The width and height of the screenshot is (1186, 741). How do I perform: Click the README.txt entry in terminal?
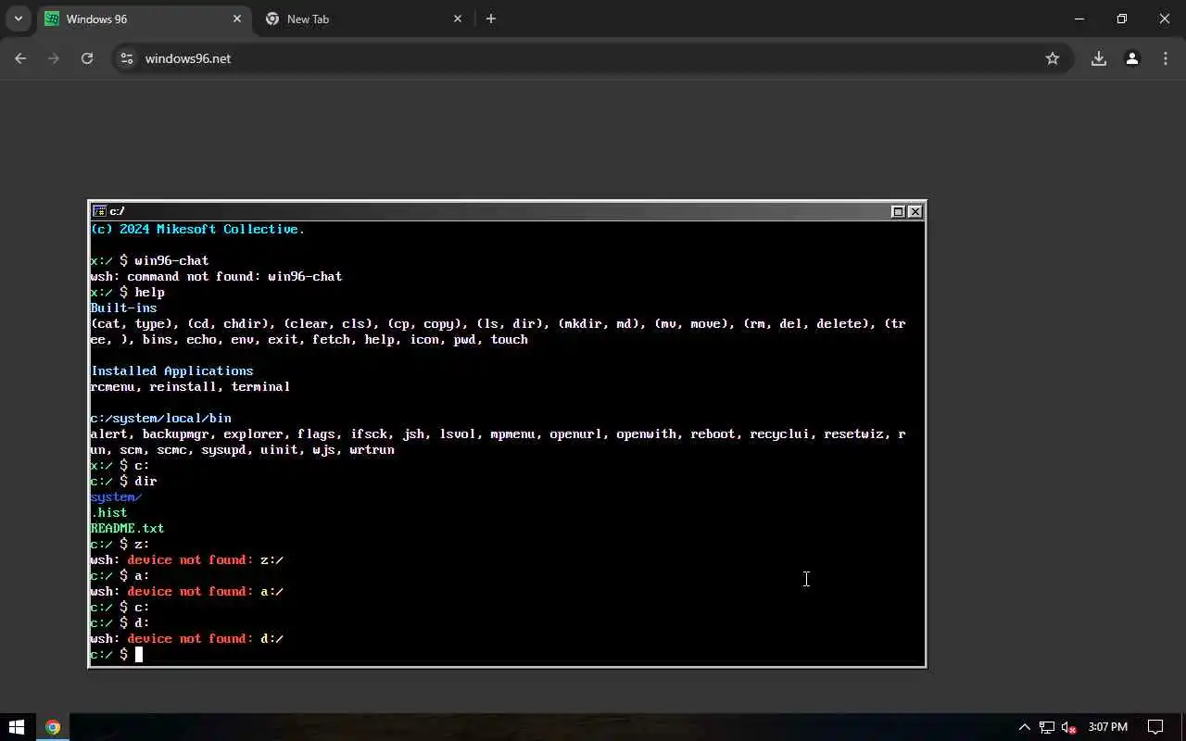(127, 528)
